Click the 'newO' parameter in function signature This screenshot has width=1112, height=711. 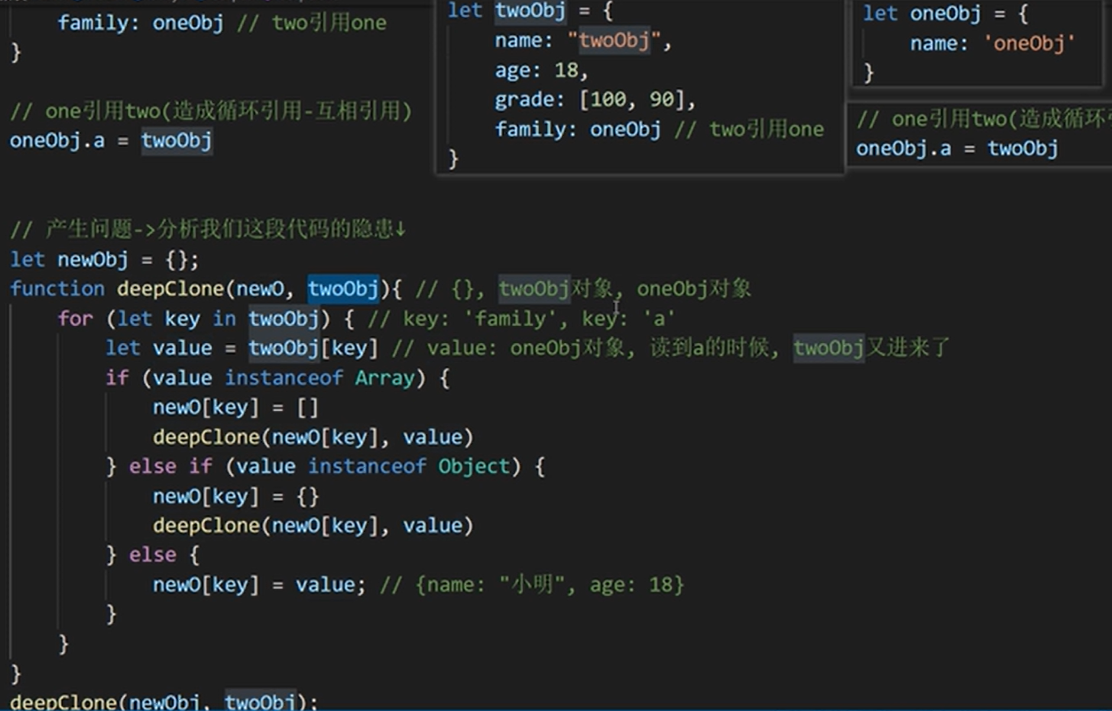coord(260,288)
